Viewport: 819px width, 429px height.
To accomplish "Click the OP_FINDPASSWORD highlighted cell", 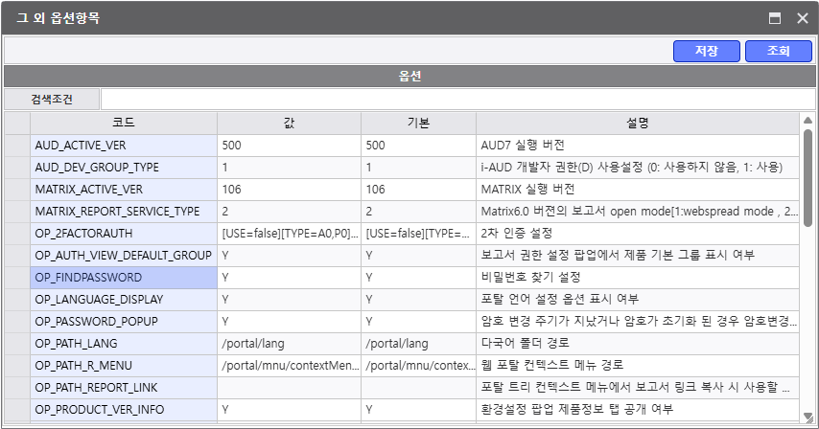I will pyautogui.click(x=123, y=277).
